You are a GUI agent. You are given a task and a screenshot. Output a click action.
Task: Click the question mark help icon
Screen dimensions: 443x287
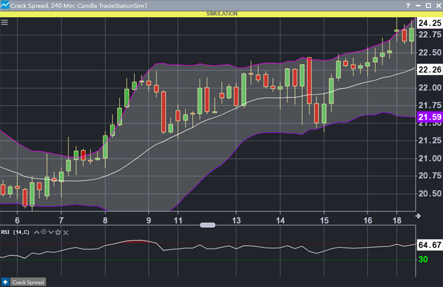coord(408,5)
